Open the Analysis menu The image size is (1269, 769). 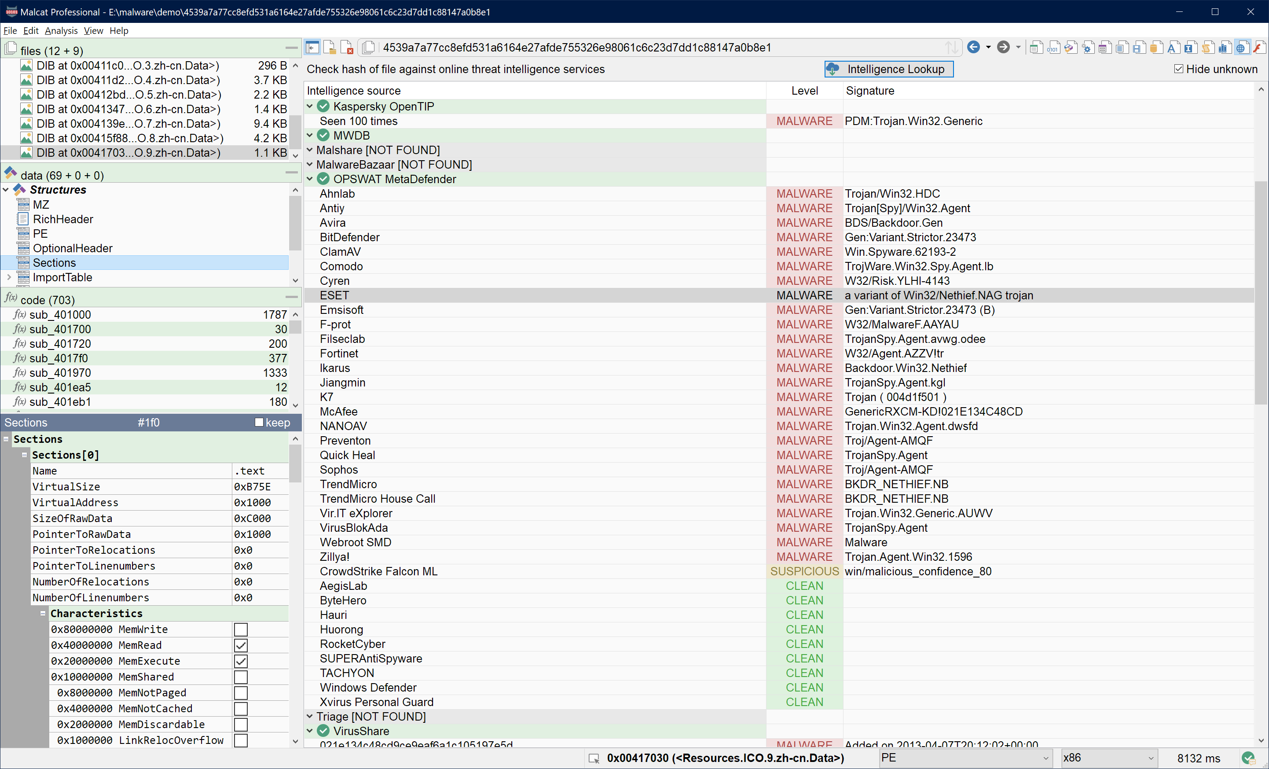pos(61,30)
